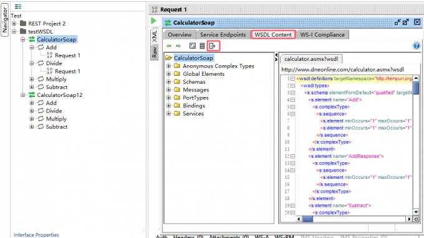Select Request 1 under the Add operation

tap(67, 55)
